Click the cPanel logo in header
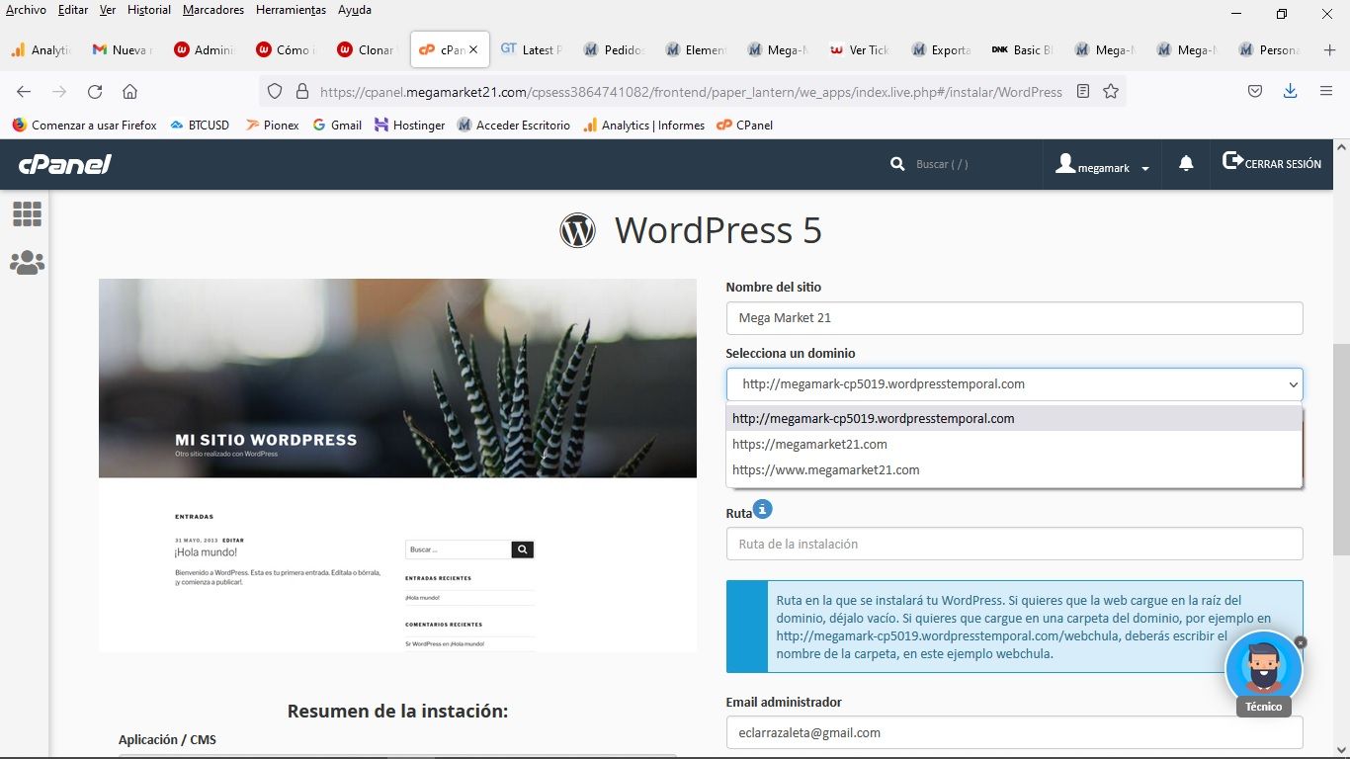The height and width of the screenshot is (759, 1350). pos(65,164)
